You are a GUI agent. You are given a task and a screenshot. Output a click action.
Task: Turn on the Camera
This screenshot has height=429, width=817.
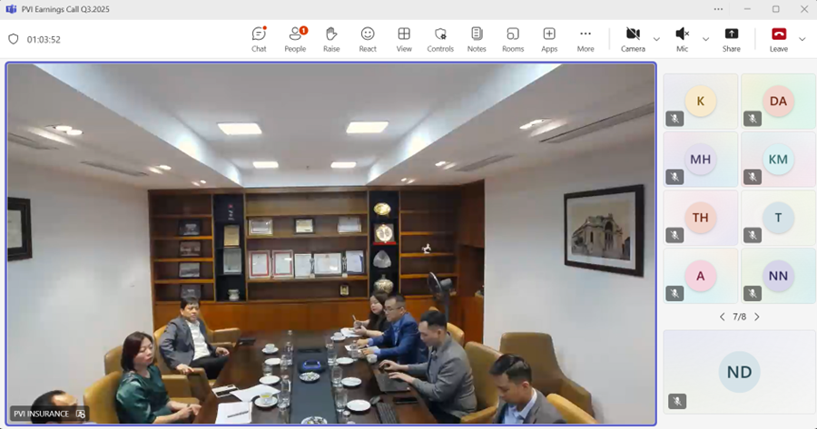pyautogui.click(x=633, y=38)
